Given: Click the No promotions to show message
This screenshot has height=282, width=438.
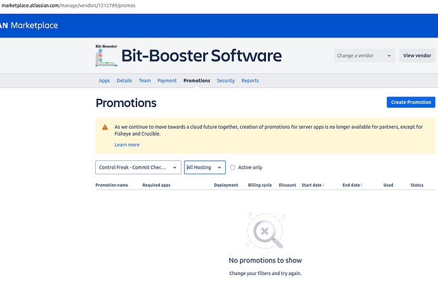Looking at the screenshot, I should 265,260.
